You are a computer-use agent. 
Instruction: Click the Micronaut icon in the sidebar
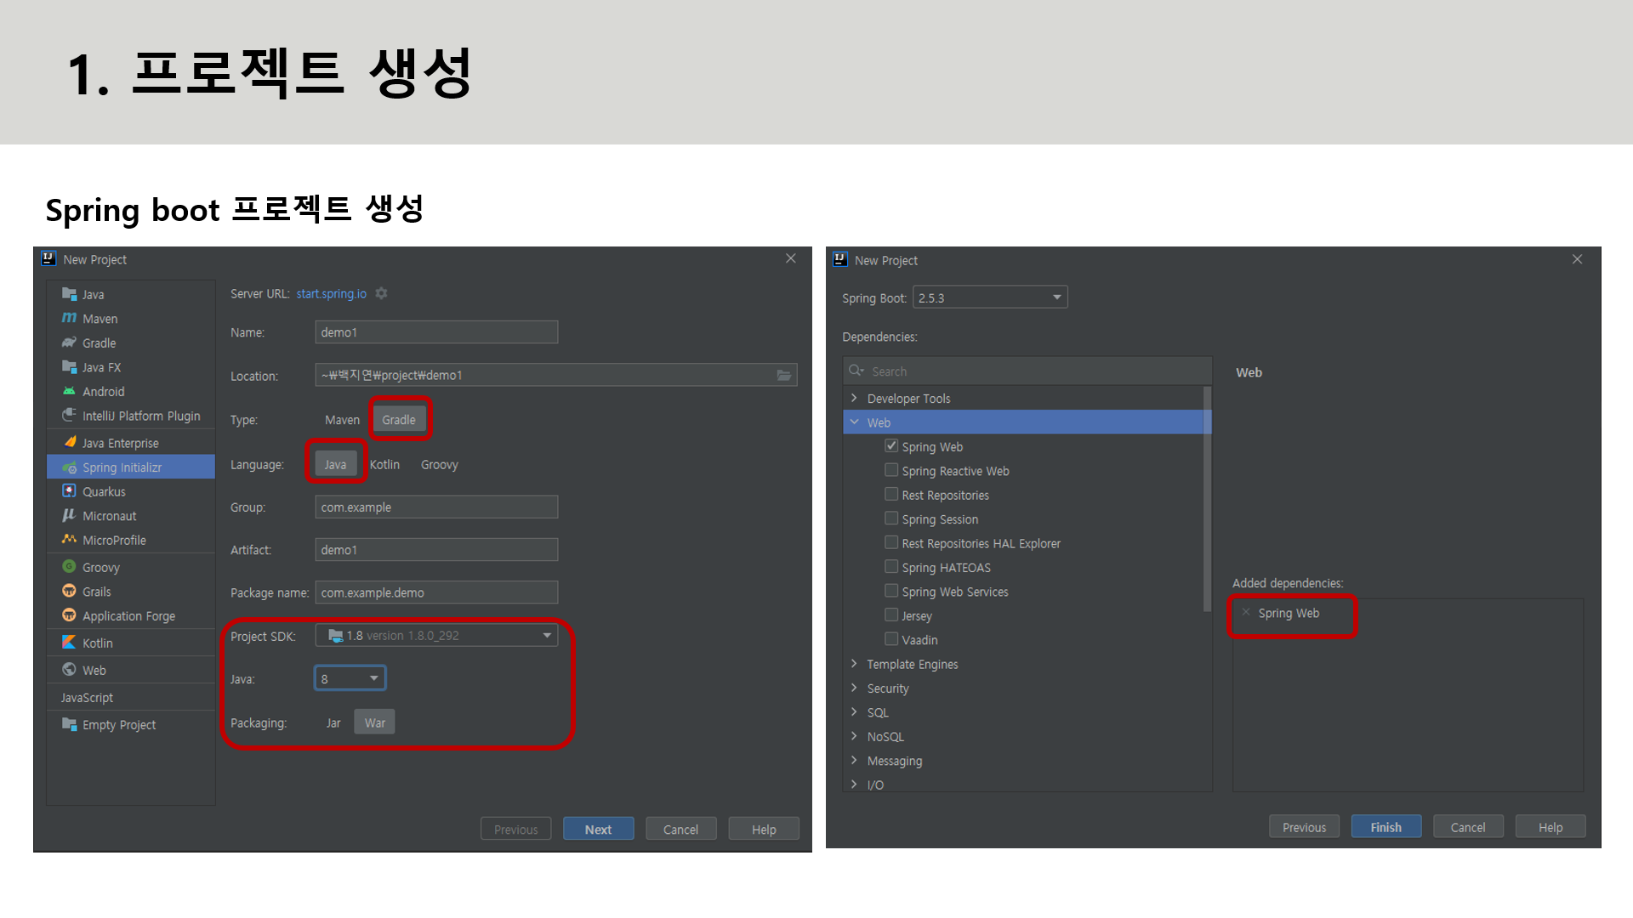(x=69, y=515)
